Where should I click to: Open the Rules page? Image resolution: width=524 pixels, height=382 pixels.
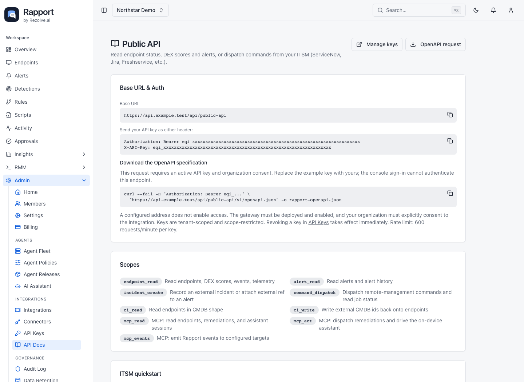[x=46, y=102]
